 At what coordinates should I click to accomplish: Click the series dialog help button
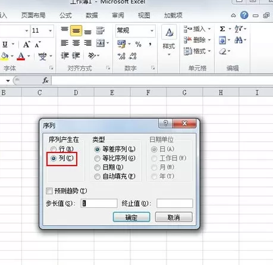(x=166, y=123)
